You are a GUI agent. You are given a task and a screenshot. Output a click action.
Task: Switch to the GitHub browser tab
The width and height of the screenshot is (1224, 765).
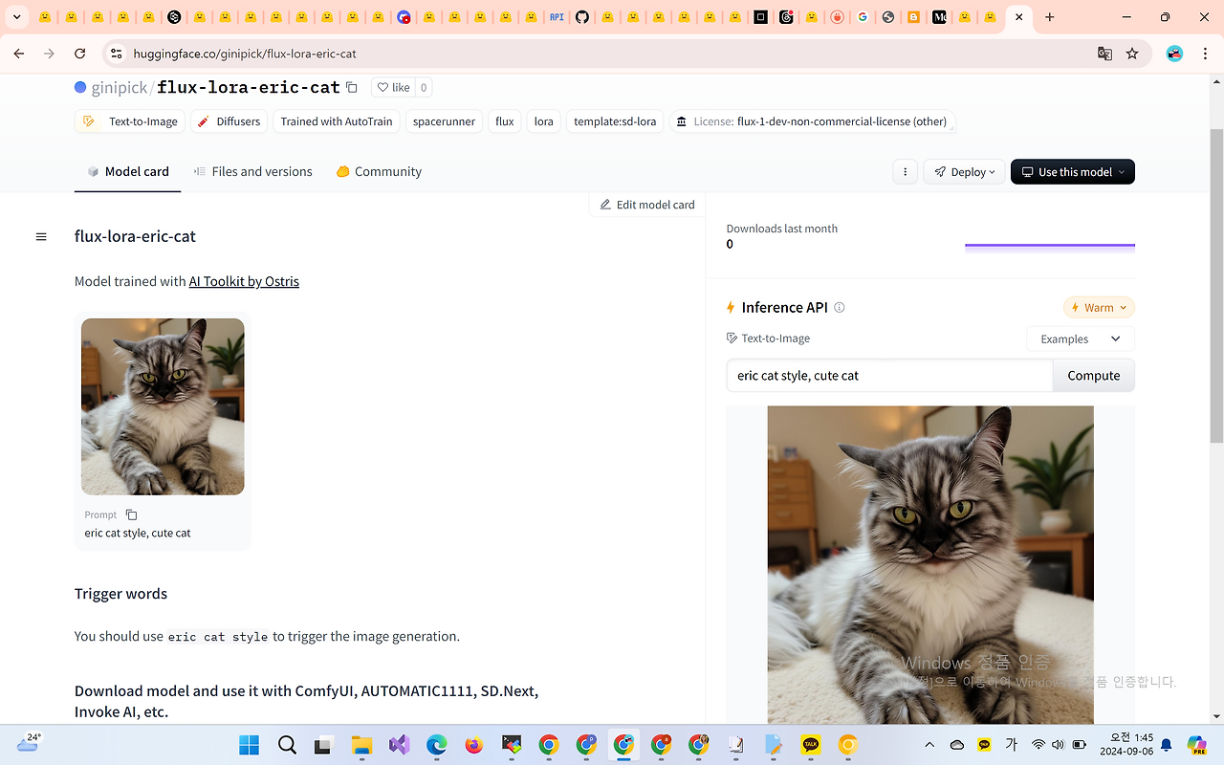582,17
